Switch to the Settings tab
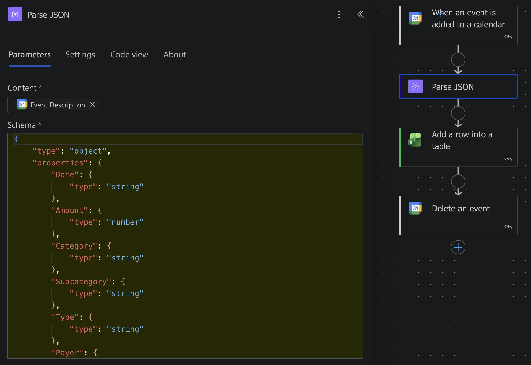 pos(80,54)
